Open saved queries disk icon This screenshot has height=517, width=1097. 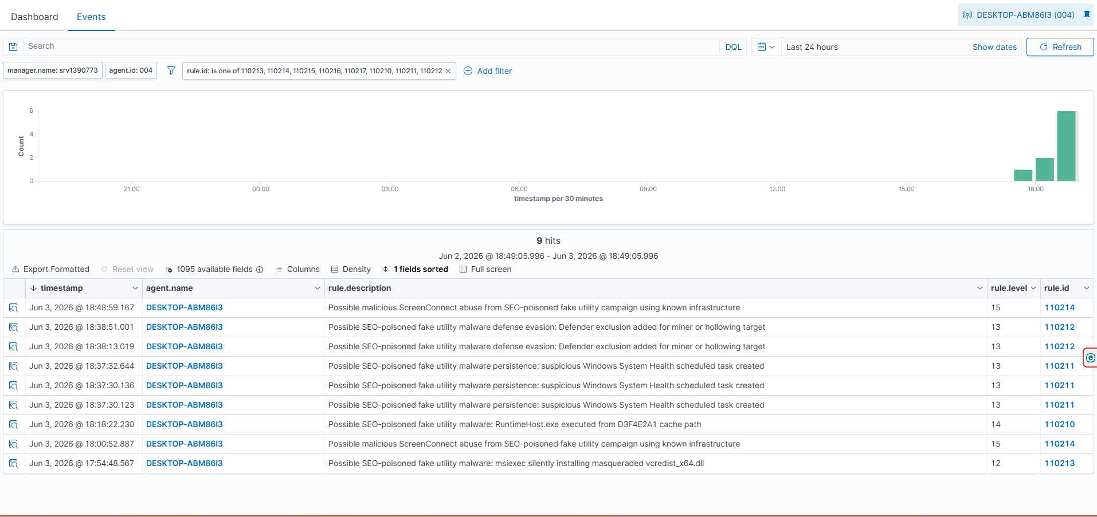tap(13, 47)
